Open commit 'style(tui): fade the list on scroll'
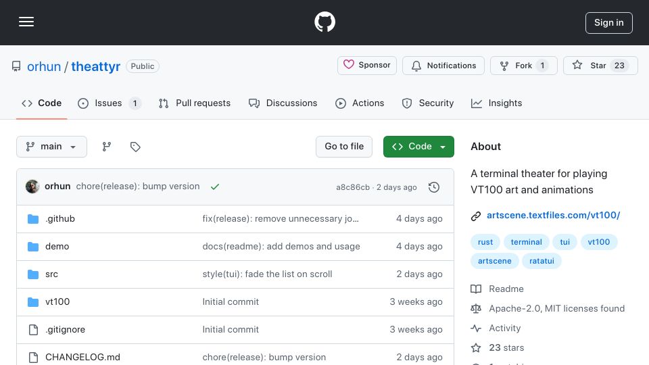This screenshot has height=365, width=649. tap(268, 274)
